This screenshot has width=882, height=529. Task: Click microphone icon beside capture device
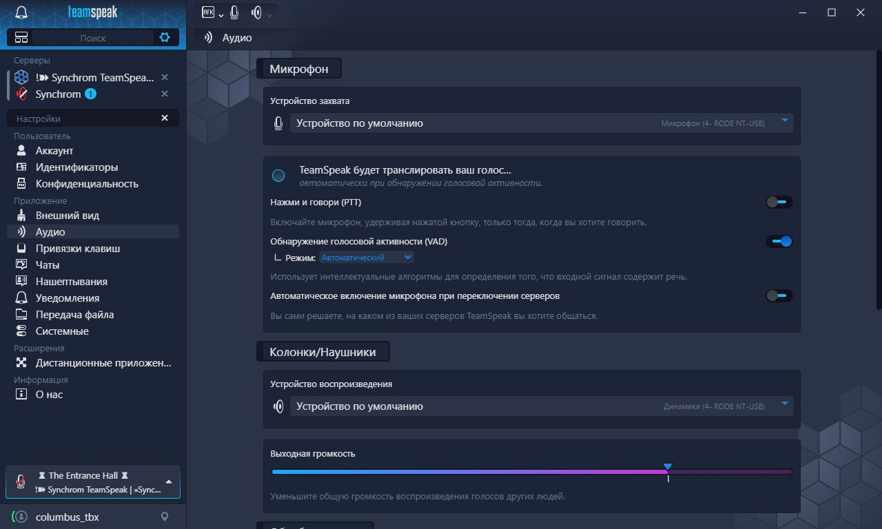click(x=278, y=123)
